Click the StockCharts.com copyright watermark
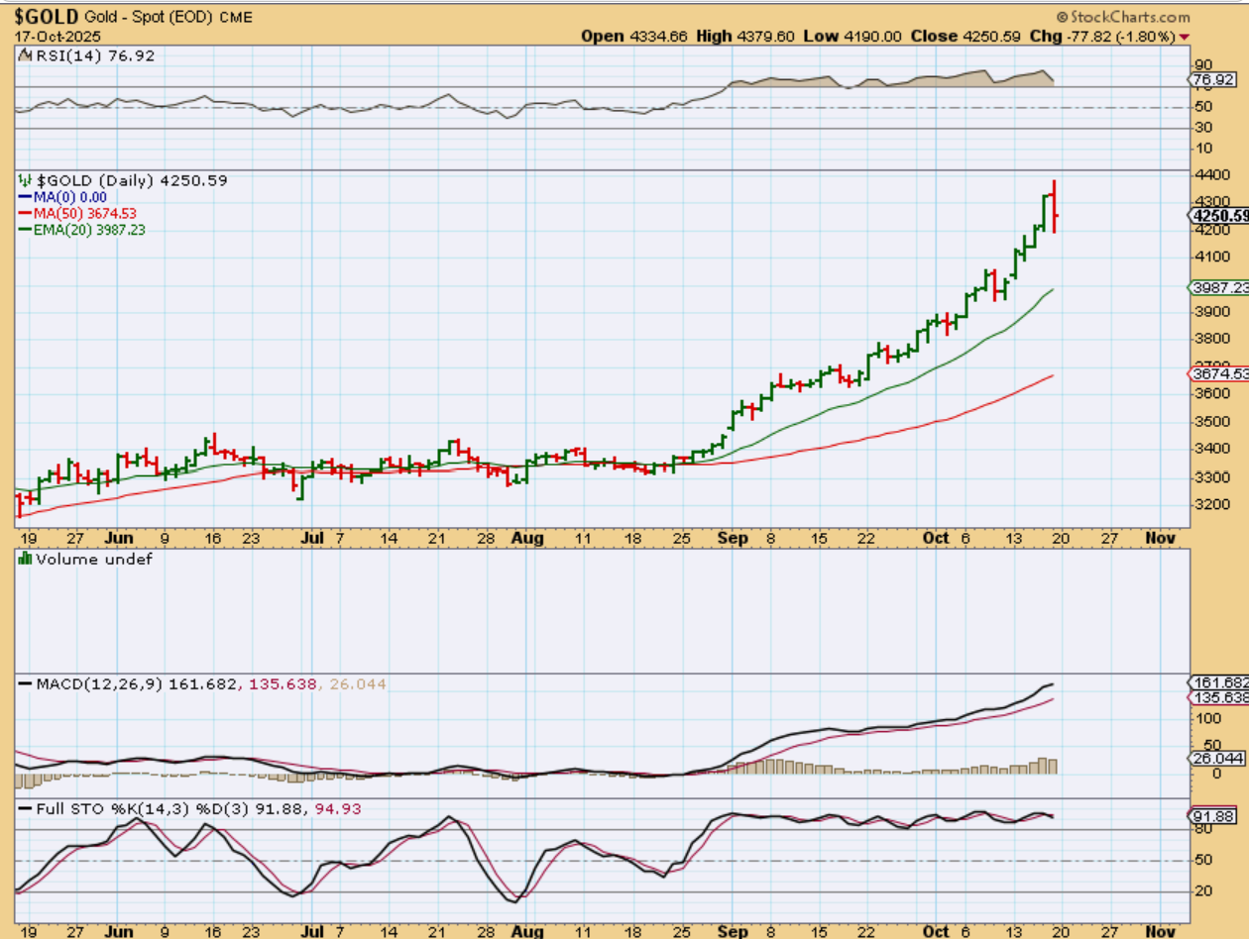Image resolution: width=1249 pixels, height=939 pixels. coord(1122,17)
